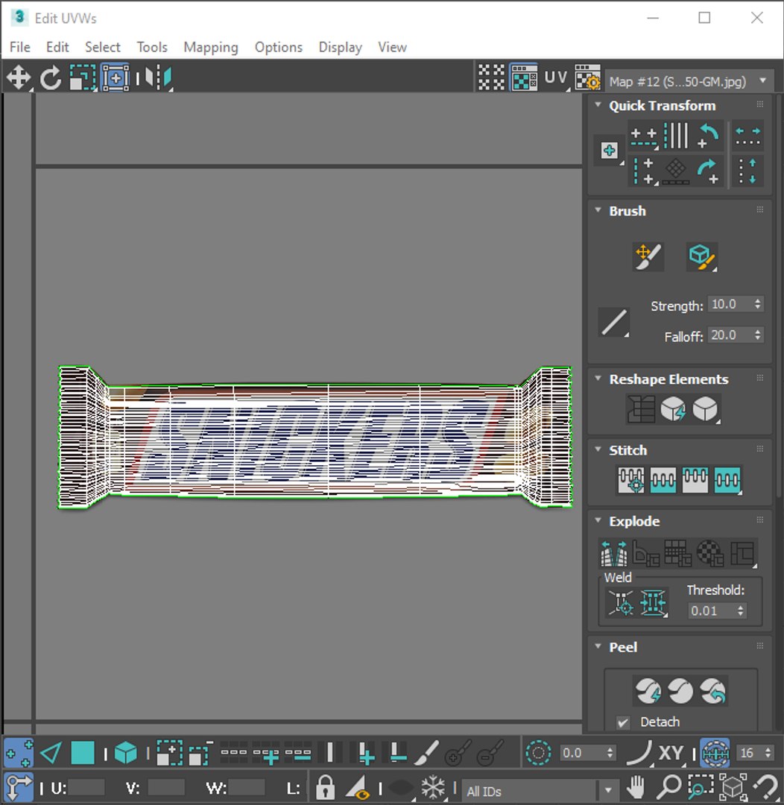Click Rotate 90 counterclockwise arrow icon
The image size is (784, 805).
pos(709,136)
